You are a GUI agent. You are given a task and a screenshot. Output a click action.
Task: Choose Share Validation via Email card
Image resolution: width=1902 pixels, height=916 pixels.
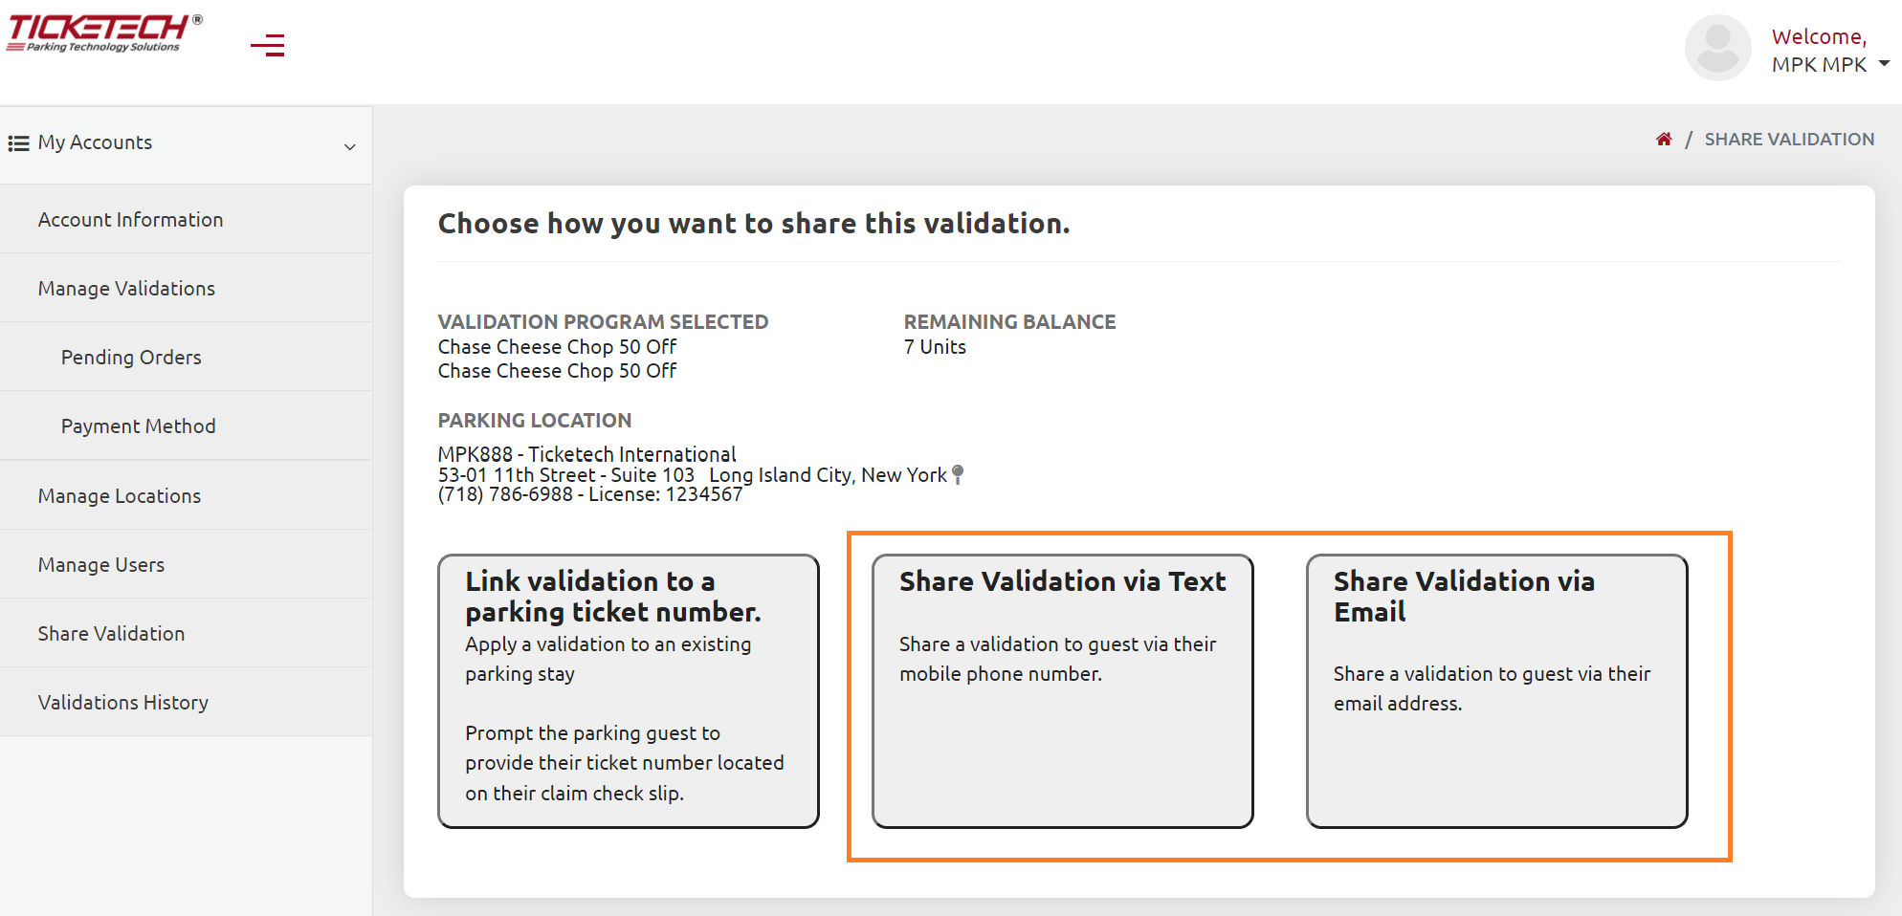pos(1497,691)
